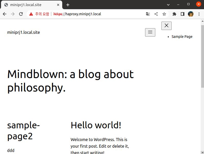Minimize the browser window
Image resolution: width=204 pixels, height=154 pixels.
pos(178,5)
